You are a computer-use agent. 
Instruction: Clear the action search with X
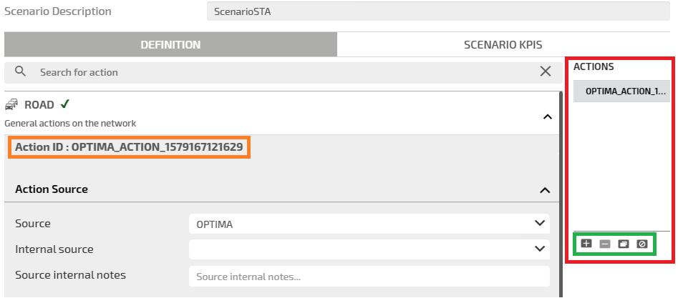[546, 71]
